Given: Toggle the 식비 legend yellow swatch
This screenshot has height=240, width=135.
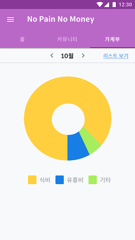Looking at the screenshot, I should (x=32, y=180).
